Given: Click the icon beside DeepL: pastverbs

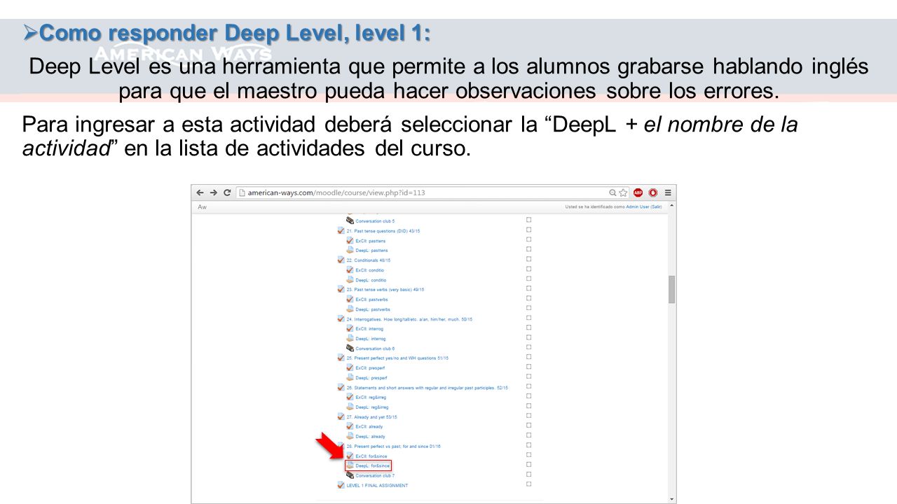Looking at the screenshot, I should pos(350,309).
